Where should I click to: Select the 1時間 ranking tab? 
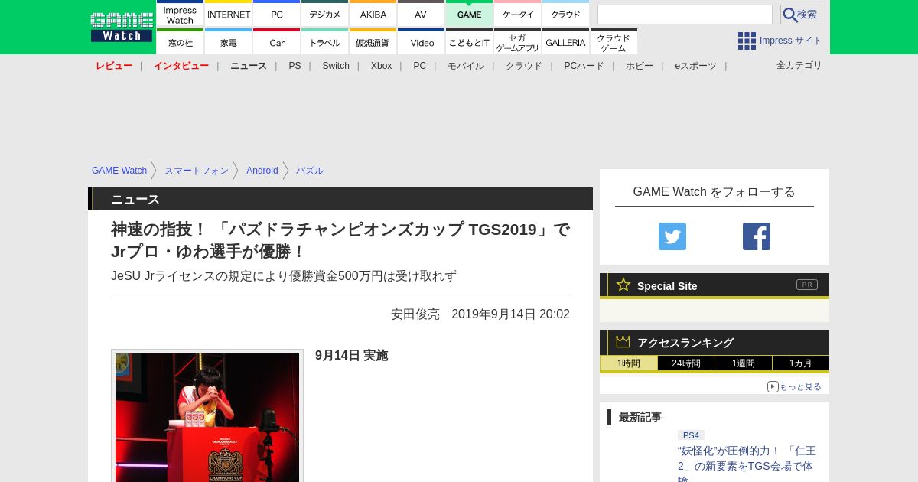(629, 363)
